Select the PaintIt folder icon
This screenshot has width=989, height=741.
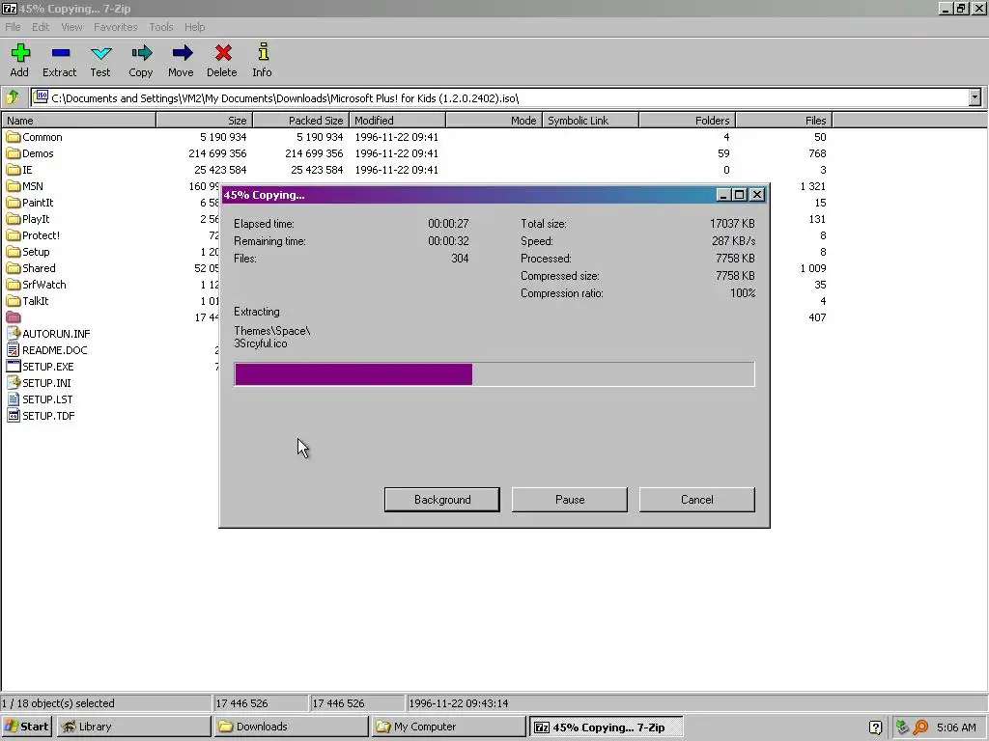(x=14, y=203)
